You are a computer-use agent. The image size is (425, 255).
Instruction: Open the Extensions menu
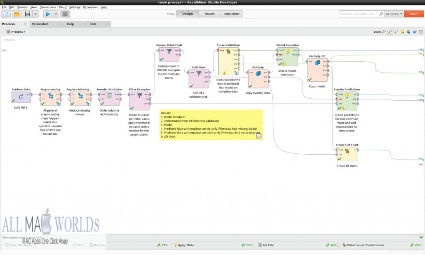(90, 7)
